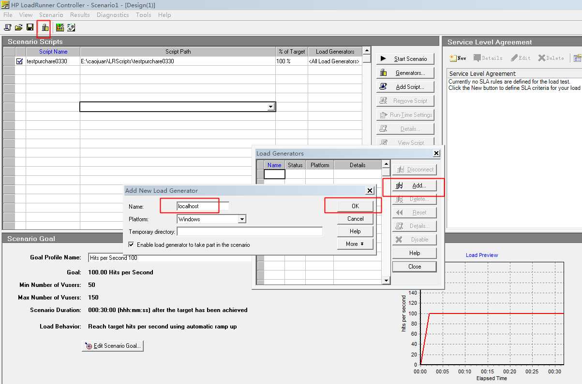Click Disable in Load Generators dialog

[415, 240]
